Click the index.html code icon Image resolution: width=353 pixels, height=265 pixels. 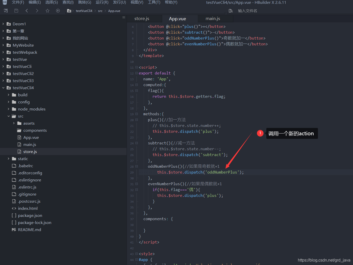coord(14,208)
